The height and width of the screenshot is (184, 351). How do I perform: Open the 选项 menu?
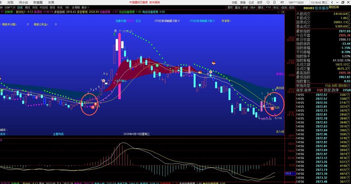[259, 2]
